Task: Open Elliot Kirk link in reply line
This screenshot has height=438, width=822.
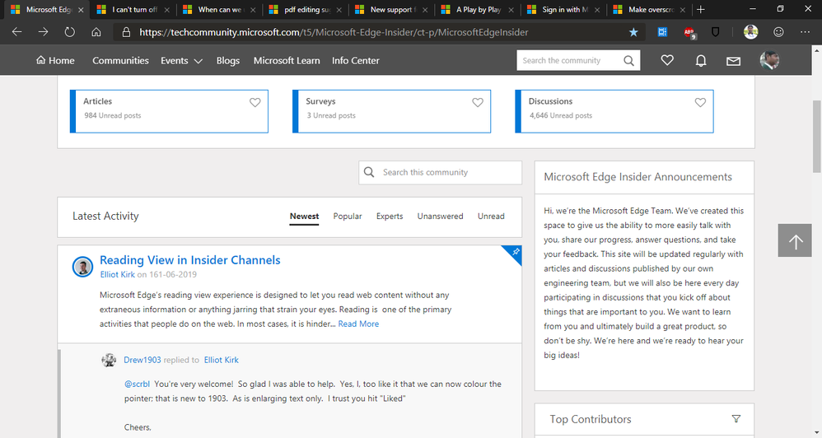Action: pos(222,360)
